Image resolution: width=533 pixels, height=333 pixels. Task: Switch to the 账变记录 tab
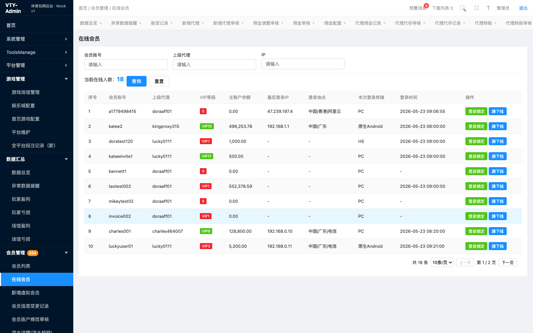160,23
